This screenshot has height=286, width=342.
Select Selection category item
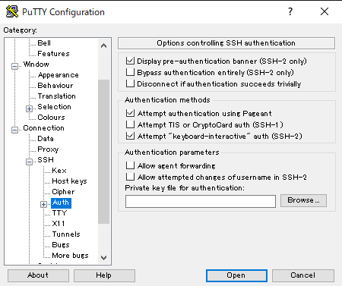(54, 107)
